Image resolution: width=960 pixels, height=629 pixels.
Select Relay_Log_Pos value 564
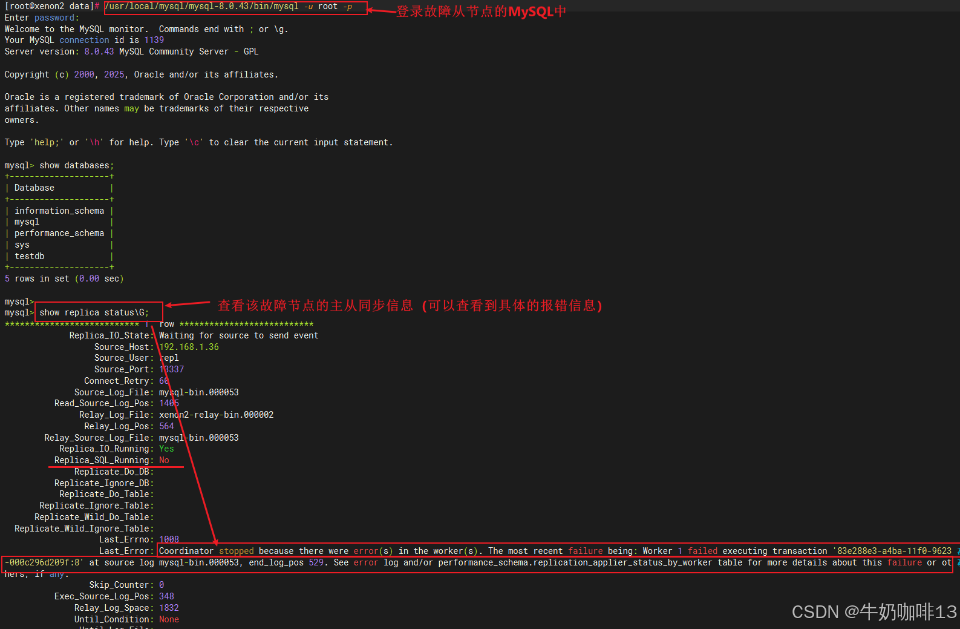click(x=166, y=426)
